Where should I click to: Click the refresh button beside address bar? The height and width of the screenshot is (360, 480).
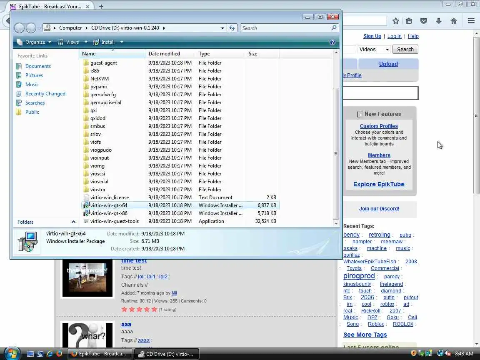coord(232,28)
